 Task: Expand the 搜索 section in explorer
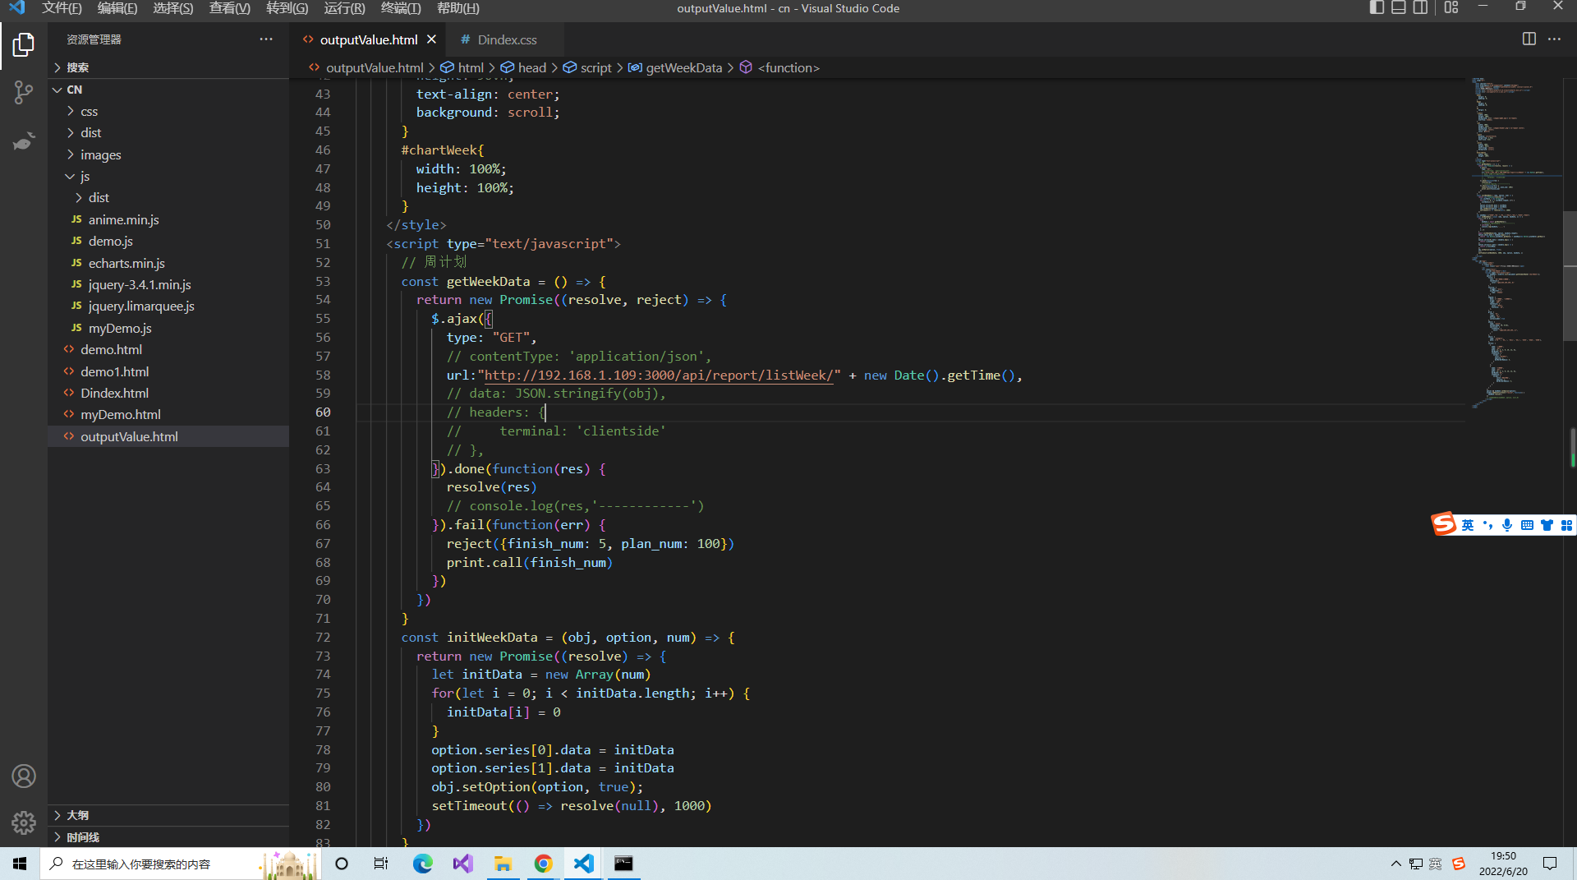[x=168, y=67]
